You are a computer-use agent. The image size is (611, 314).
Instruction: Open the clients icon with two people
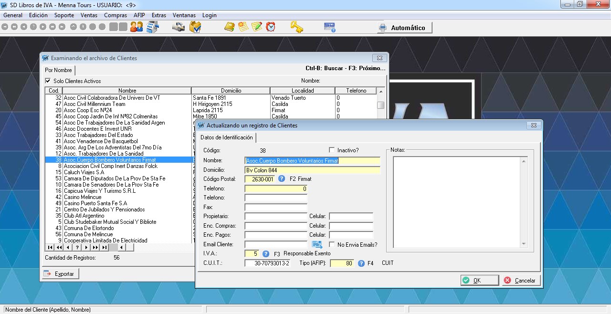tap(137, 27)
